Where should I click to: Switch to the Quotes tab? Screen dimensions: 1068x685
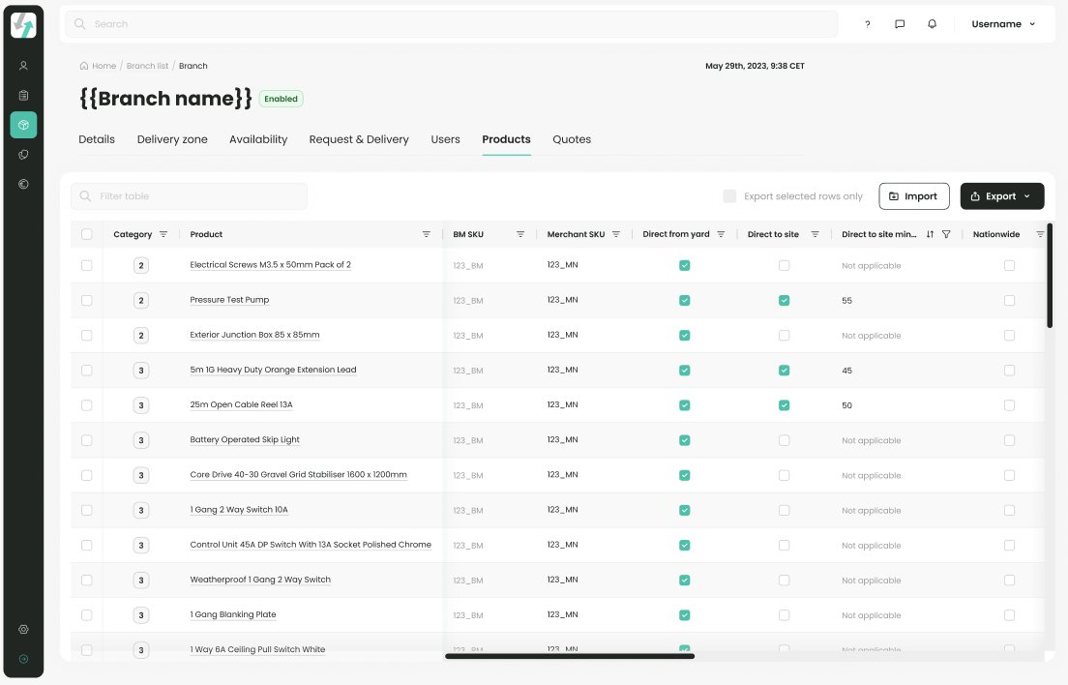(x=571, y=139)
